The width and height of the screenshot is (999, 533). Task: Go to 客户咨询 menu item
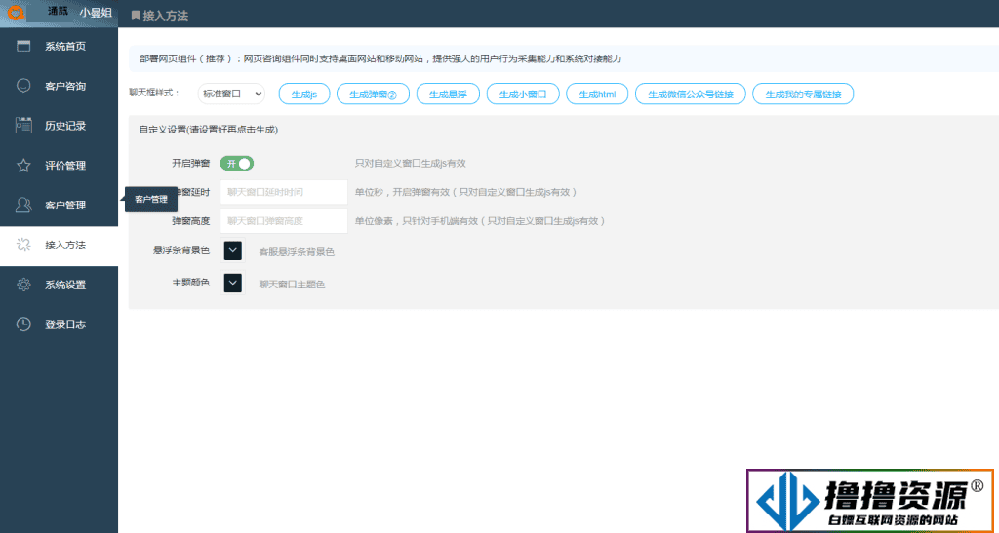pyautogui.click(x=59, y=86)
